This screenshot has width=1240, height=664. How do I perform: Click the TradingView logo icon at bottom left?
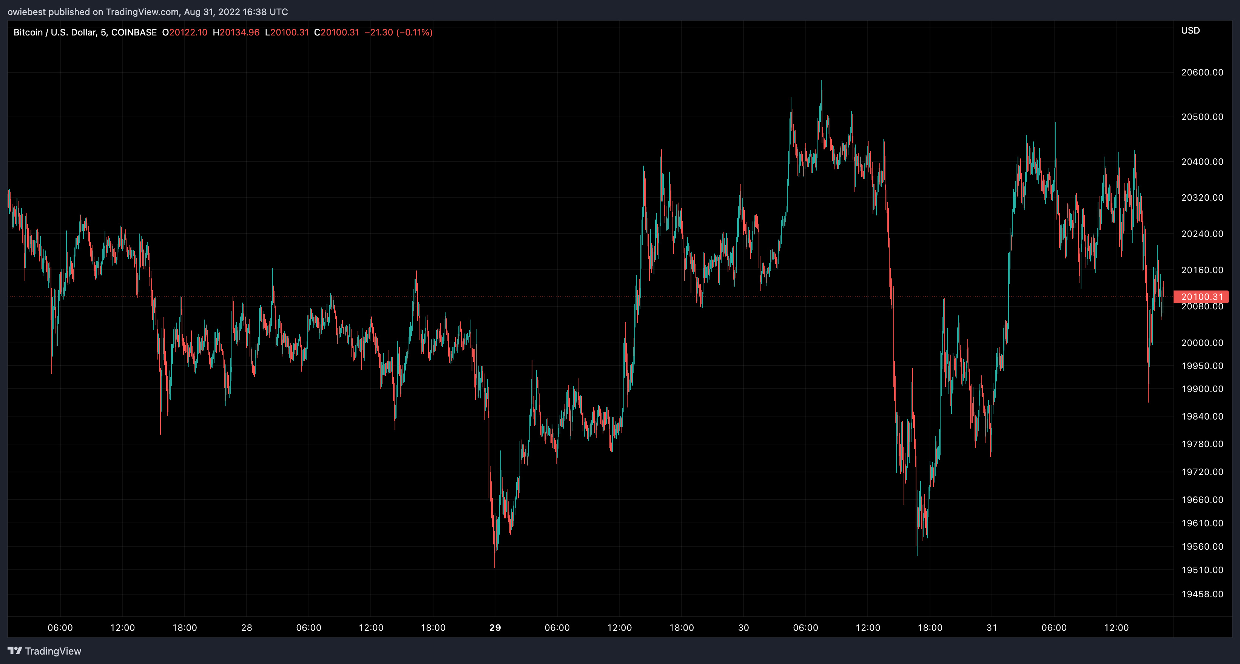[x=15, y=650]
